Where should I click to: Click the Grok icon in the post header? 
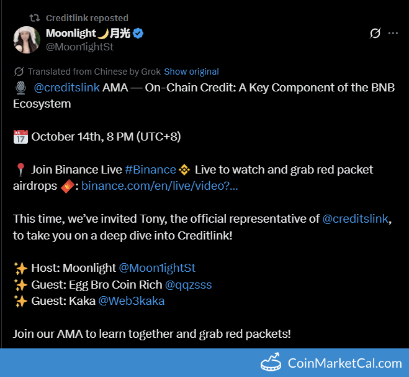(375, 33)
